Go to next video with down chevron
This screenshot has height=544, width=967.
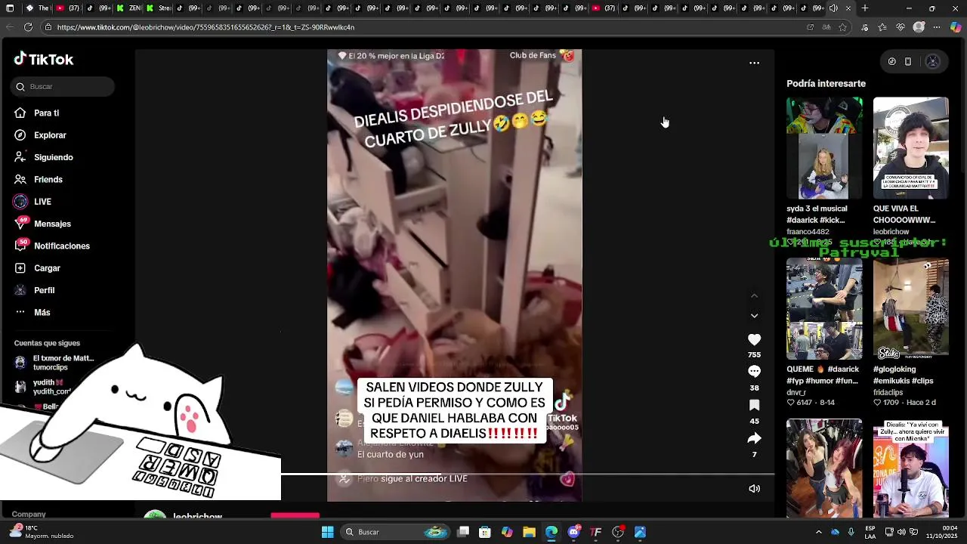(754, 316)
